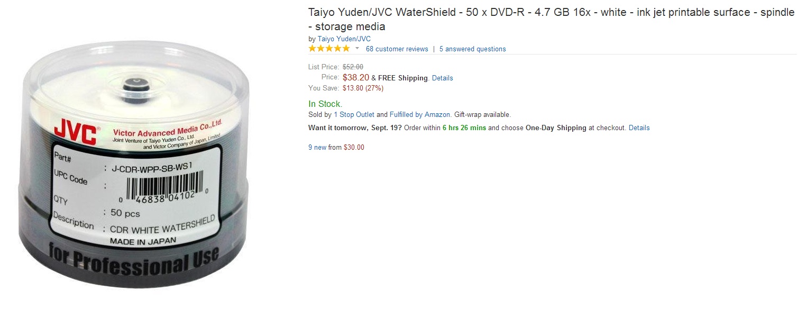Click the In Stock availability text
This screenshot has width=798, height=309.
point(325,104)
